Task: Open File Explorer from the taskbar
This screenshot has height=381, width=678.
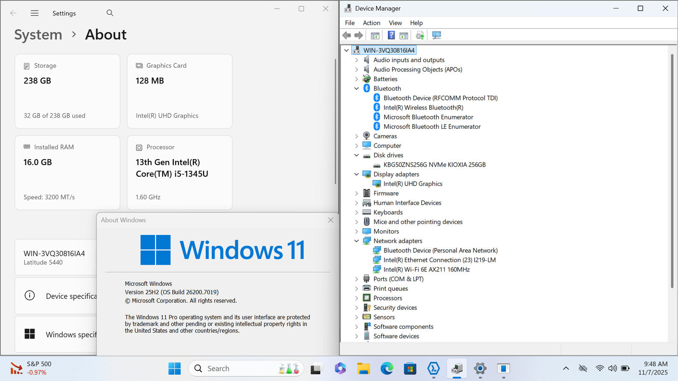Action: click(363, 369)
